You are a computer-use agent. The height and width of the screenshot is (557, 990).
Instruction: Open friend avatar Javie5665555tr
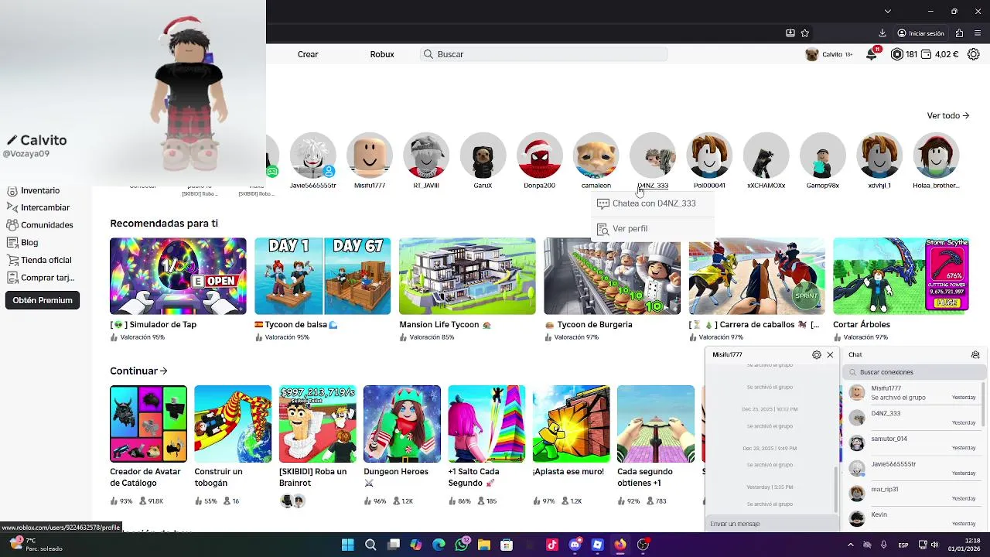[312, 155]
